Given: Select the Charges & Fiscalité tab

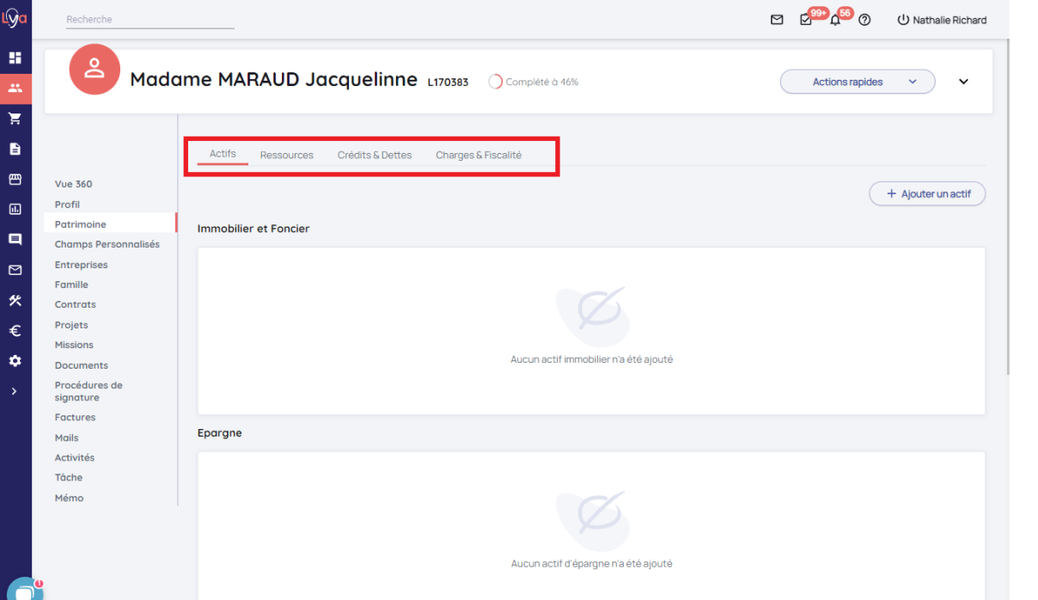Looking at the screenshot, I should (478, 155).
